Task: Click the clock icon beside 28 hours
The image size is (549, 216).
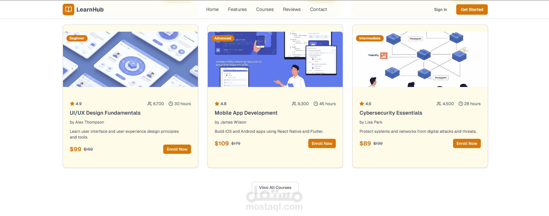Action: (461, 104)
